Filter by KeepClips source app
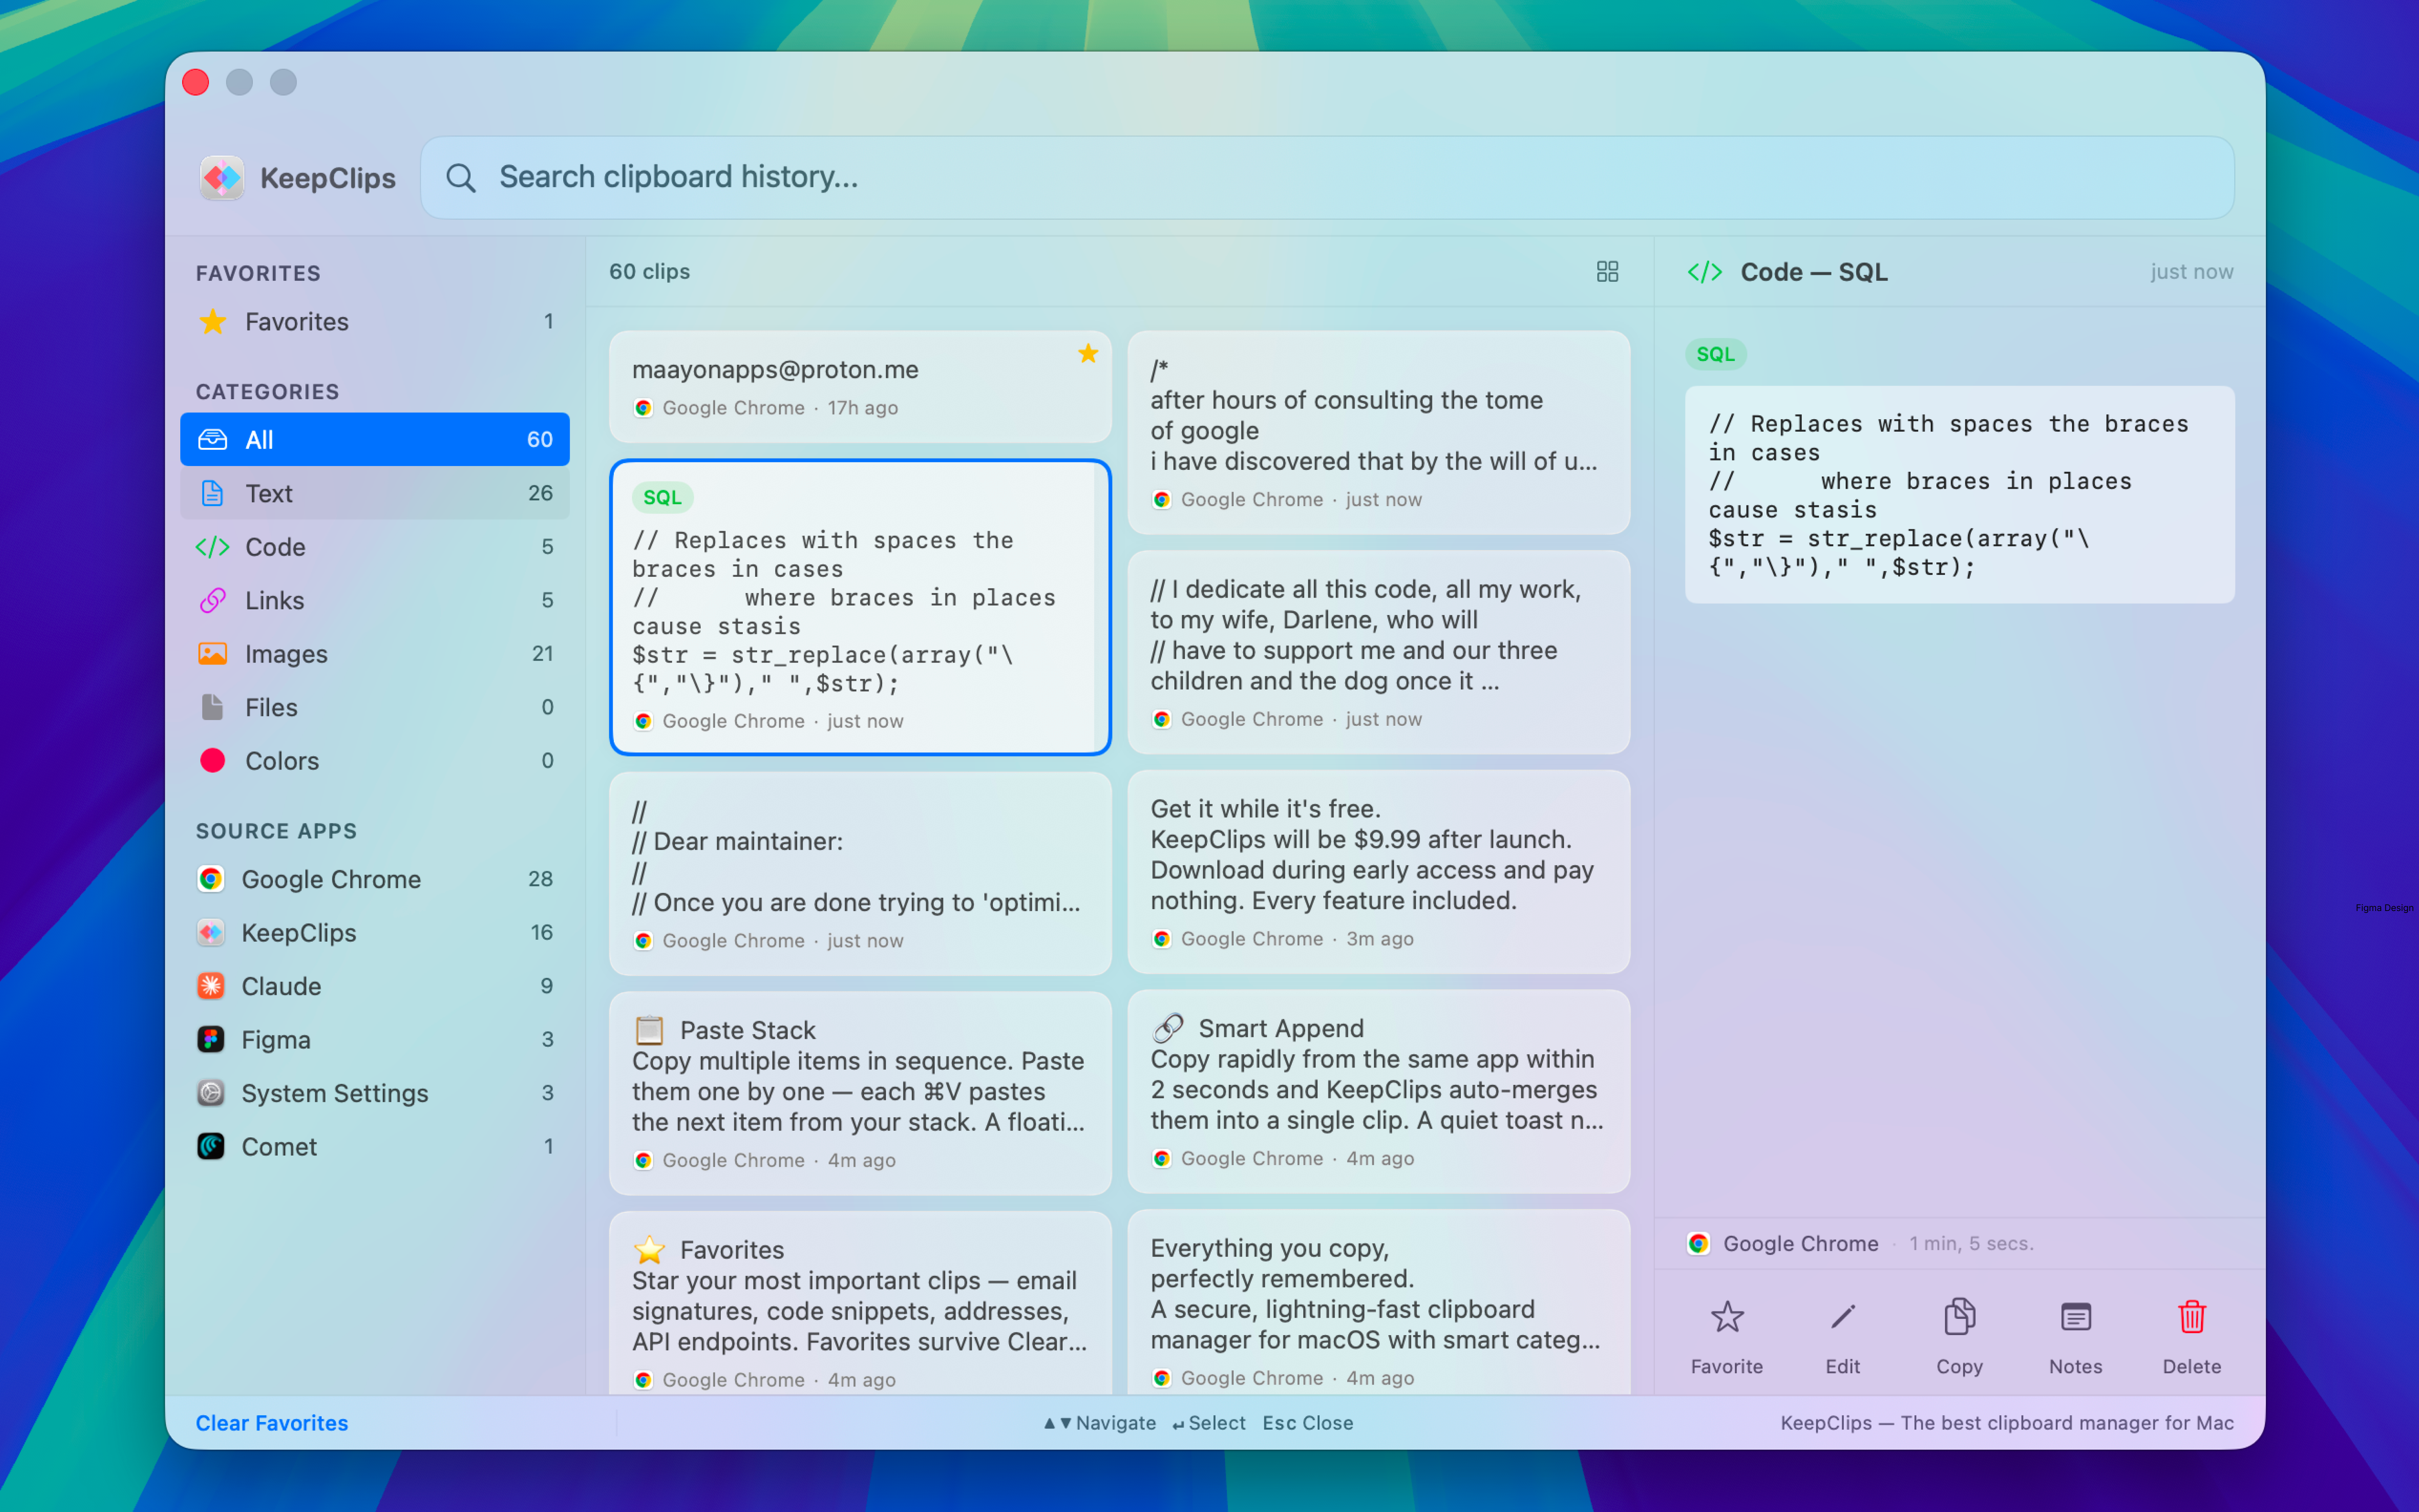This screenshot has width=2419, height=1512. click(375, 932)
